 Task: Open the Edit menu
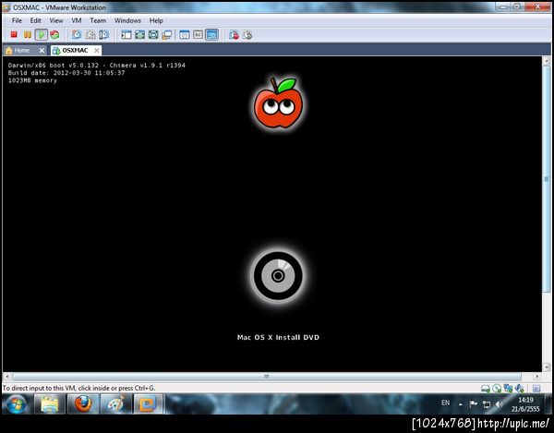tap(35, 20)
